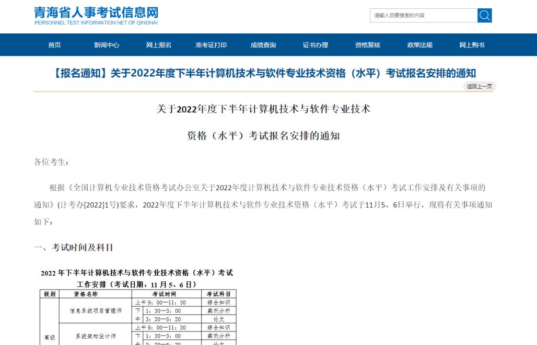Click the 青海省人事考试信息网 site logo
Image resolution: width=537 pixels, height=345 pixels.
click(x=96, y=16)
